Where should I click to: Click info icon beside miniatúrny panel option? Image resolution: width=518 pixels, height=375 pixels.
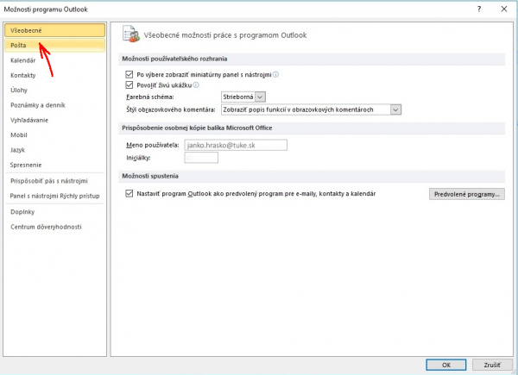[x=276, y=74]
